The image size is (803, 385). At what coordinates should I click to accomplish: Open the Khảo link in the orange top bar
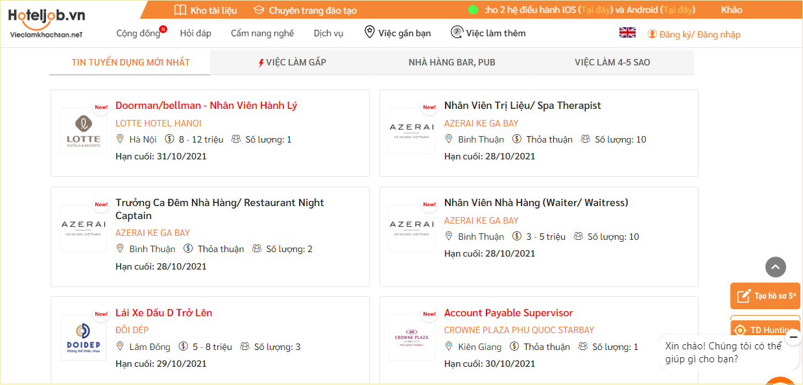732,10
